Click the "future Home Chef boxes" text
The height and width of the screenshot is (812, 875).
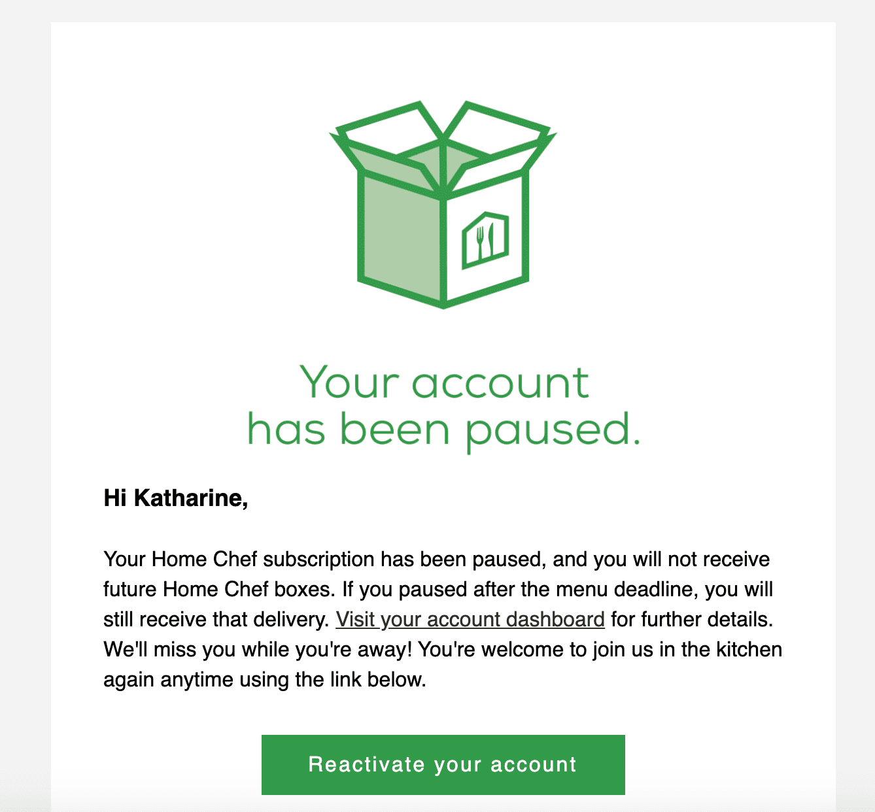coord(220,589)
